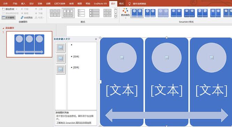Select the continuous picture list layout thumbnail
The image size is (232, 127).
tap(68, 13)
